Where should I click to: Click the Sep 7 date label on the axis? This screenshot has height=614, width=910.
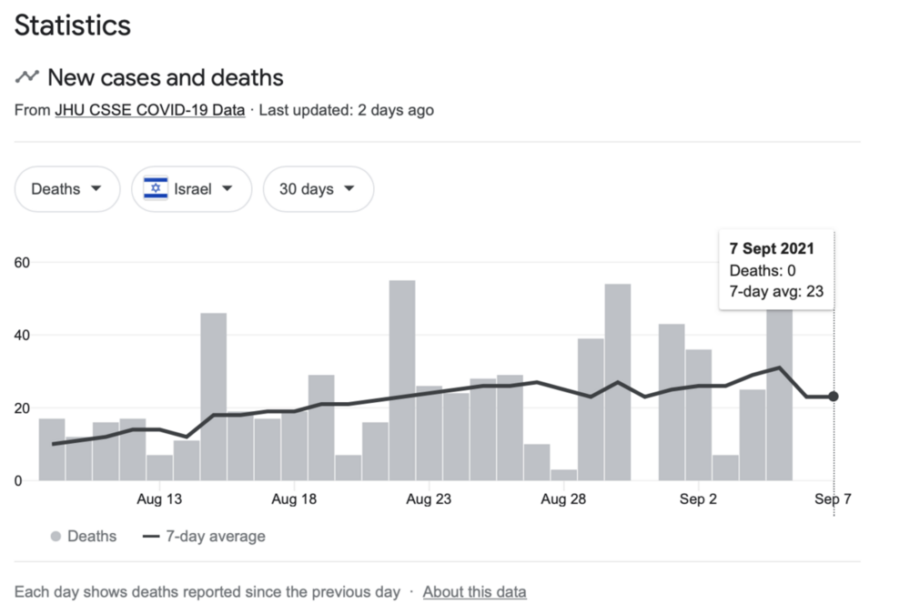coord(833,499)
